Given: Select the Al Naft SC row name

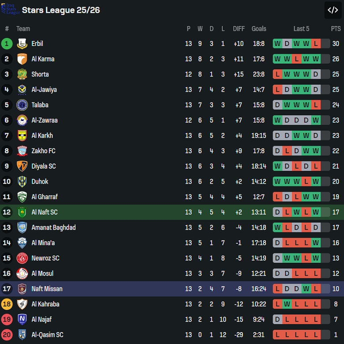Looking at the screenshot, I should (45, 212).
